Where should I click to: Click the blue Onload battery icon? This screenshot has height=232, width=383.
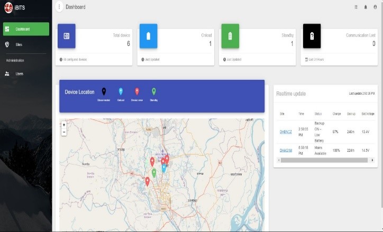point(148,36)
